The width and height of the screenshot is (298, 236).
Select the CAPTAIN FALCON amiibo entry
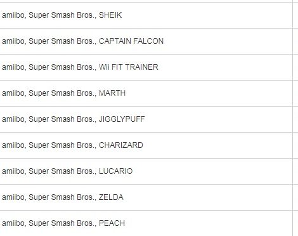(146, 41)
